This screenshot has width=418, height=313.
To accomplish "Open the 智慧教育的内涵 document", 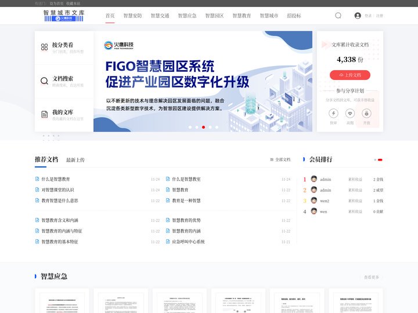I will click(186, 231).
